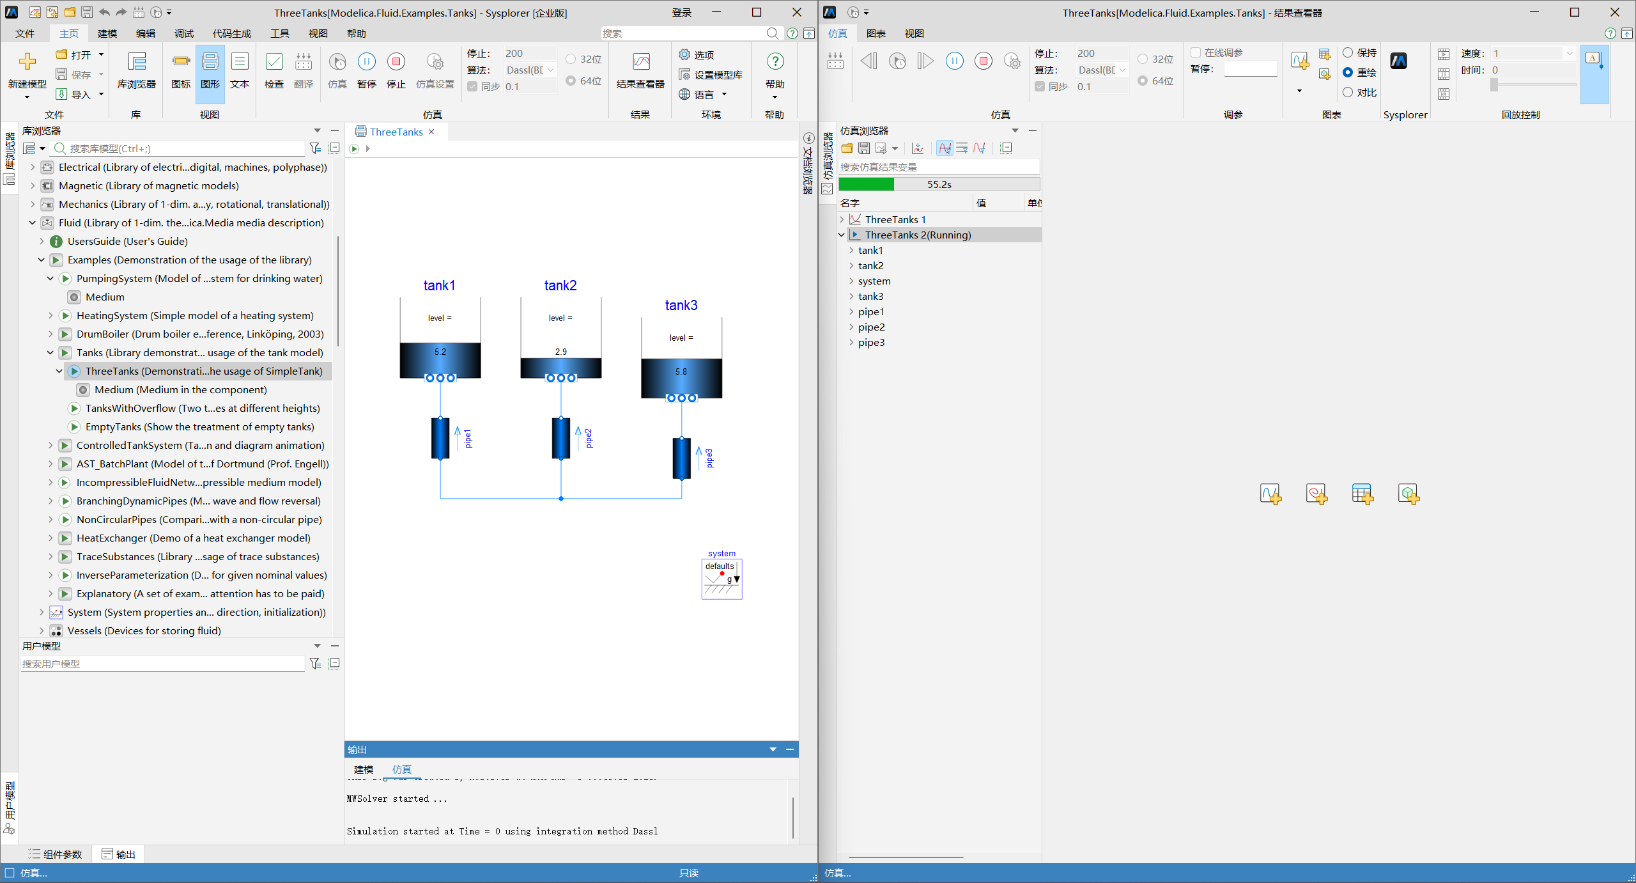Open 文件 menu
1636x883 pixels.
(25, 33)
